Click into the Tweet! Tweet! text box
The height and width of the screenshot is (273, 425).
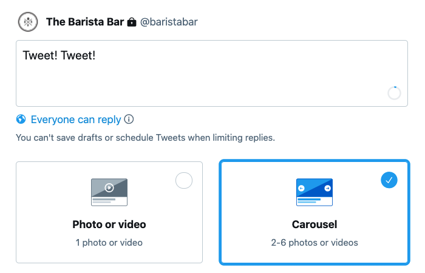click(x=212, y=73)
